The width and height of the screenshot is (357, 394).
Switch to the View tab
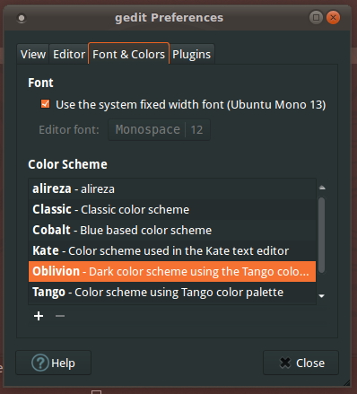33,55
